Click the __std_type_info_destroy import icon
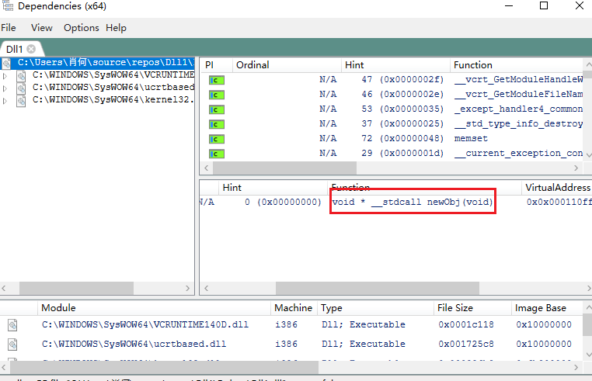The width and height of the screenshot is (592, 381). tap(215, 123)
